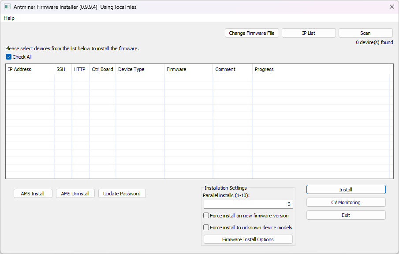Image resolution: width=399 pixels, height=254 pixels.
Task: Click the Device Type column header
Action: click(140, 69)
